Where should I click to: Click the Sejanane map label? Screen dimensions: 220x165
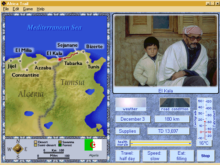point(67,45)
